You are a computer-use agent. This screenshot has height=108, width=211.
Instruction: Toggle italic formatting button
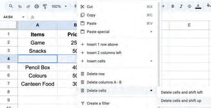181,6
